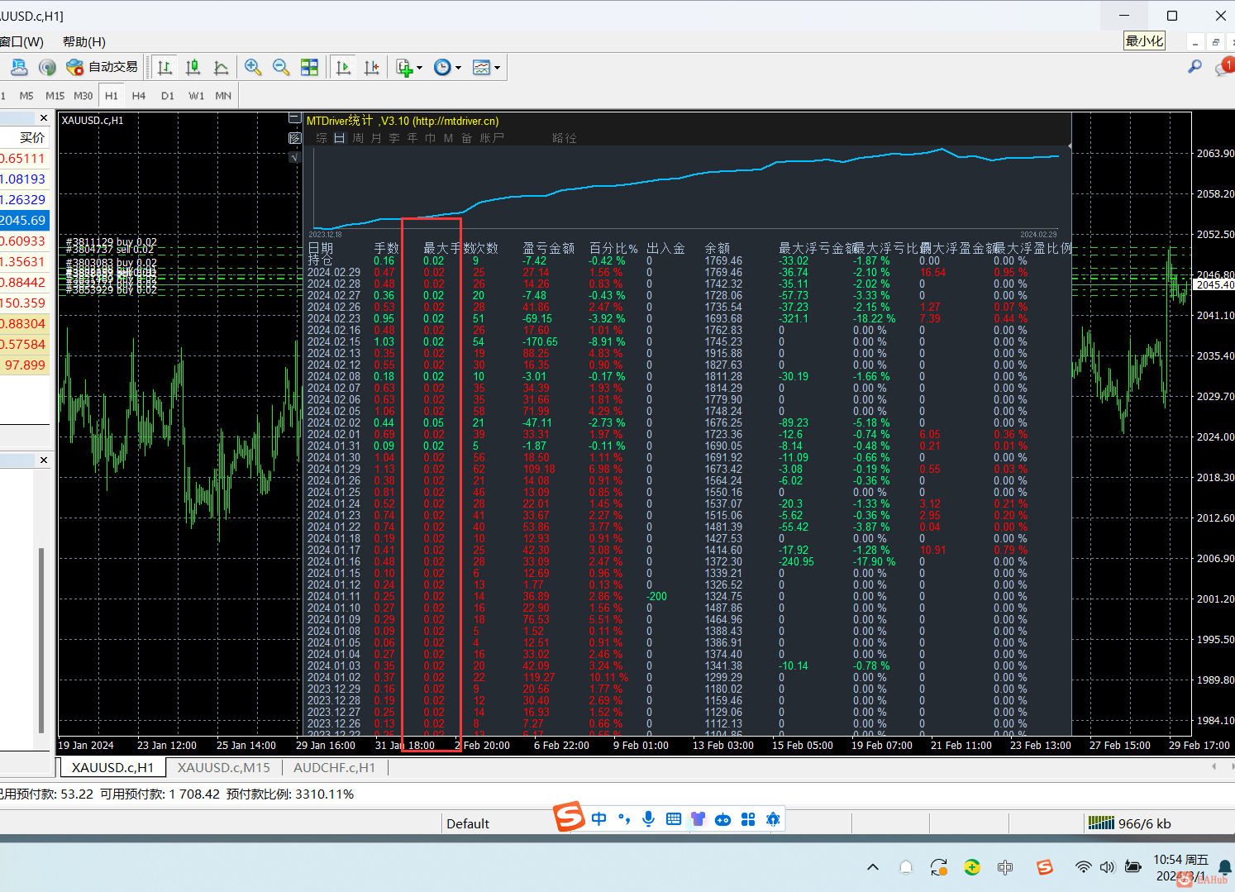Open Wi-Fi network icon in system tray

[1083, 866]
